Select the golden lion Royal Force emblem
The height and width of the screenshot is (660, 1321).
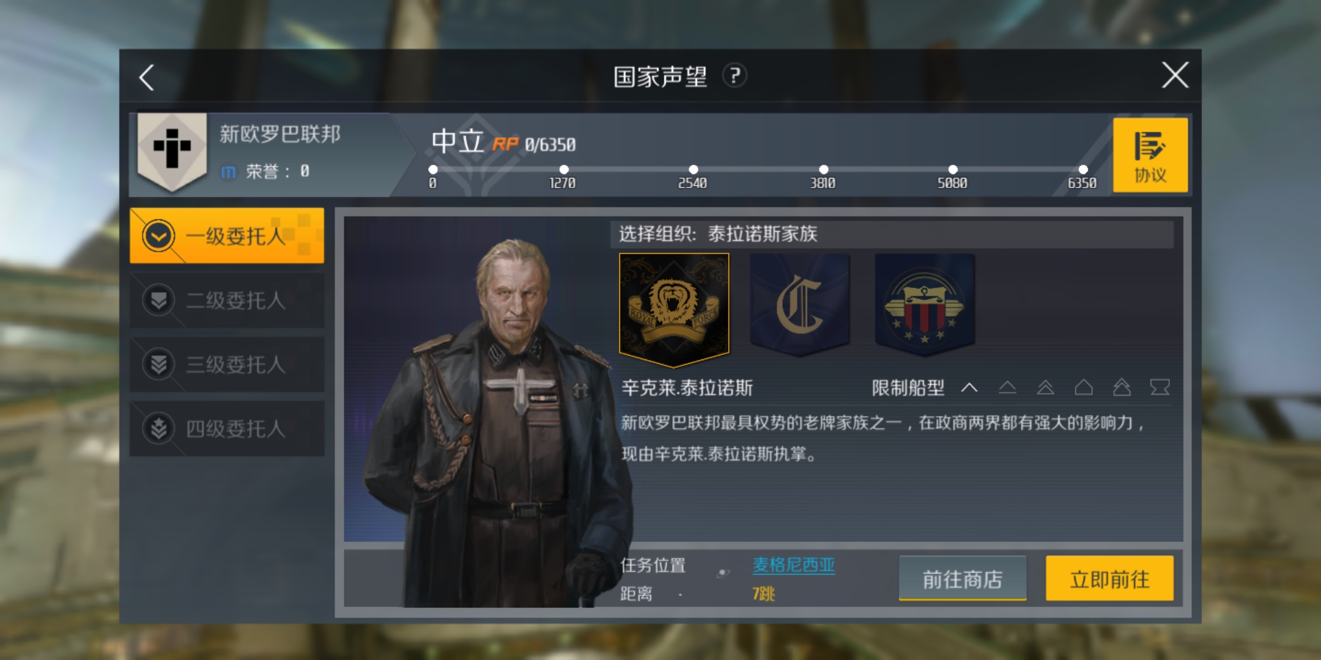coord(674,309)
